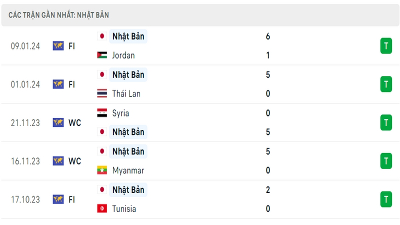
Task: Select highlighted Nhật Bản in the 09.01.24 match
Action: (x=128, y=36)
